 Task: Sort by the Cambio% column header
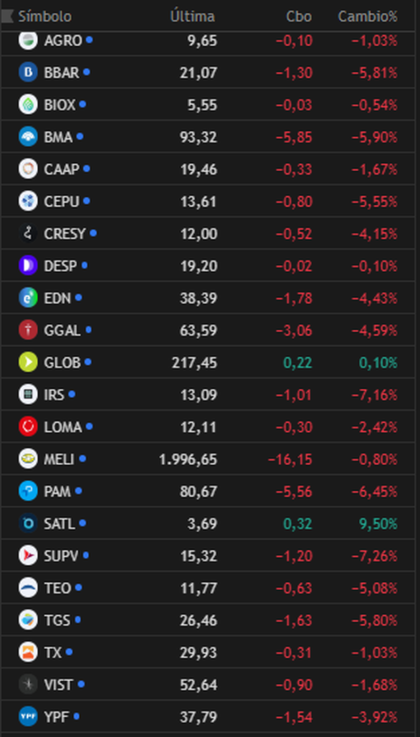point(368,16)
